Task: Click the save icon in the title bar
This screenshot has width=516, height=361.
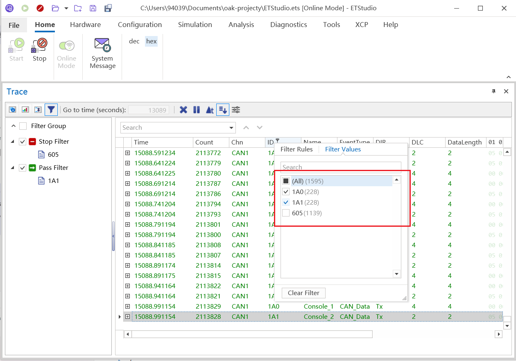Action: (x=93, y=8)
